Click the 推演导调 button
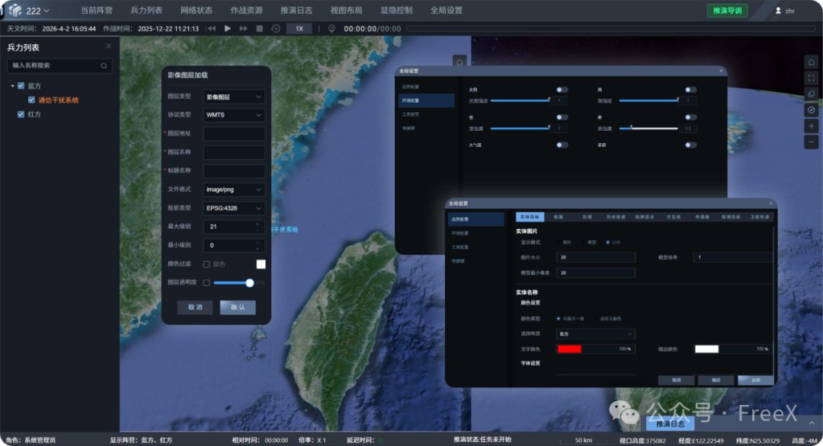The width and height of the screenshot is (823, 446). (x=727, y=11)
